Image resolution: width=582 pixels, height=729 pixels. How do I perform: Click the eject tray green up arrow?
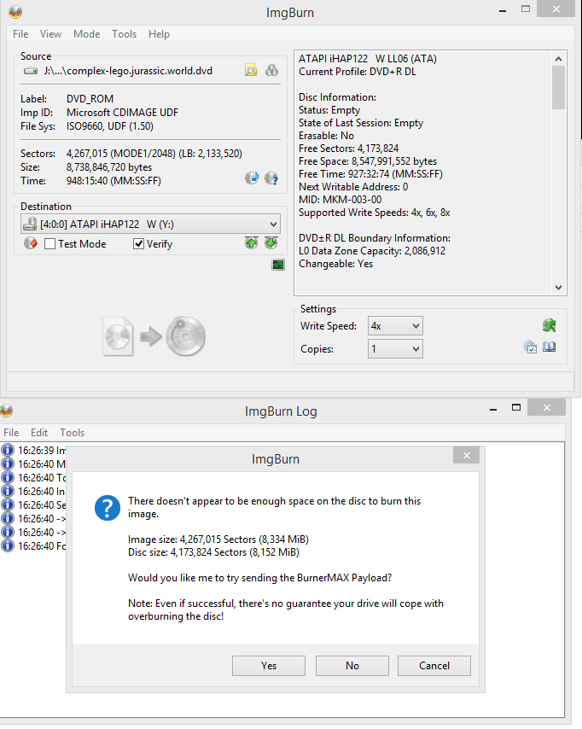(x=251, y=243)
